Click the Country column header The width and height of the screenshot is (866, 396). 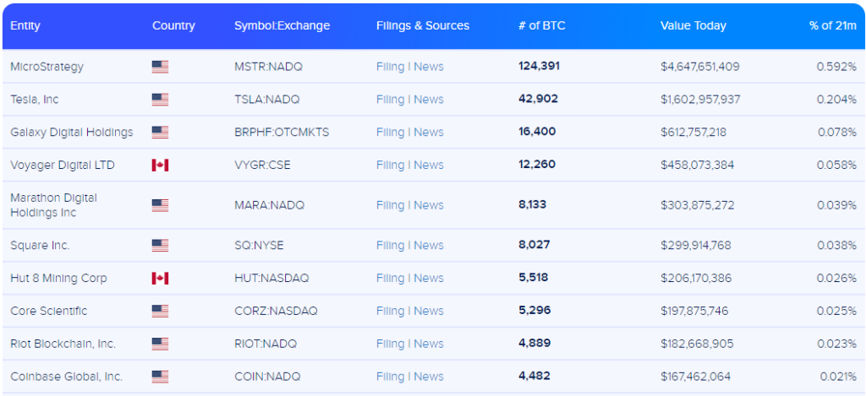point(173,25)
